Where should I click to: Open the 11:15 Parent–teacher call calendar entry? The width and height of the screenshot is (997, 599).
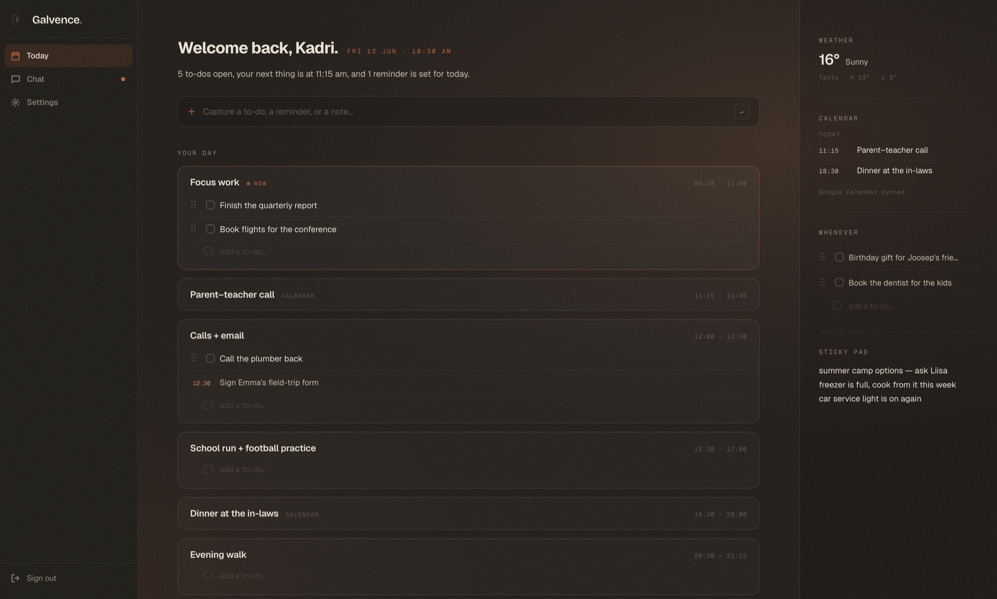point(898,150)
